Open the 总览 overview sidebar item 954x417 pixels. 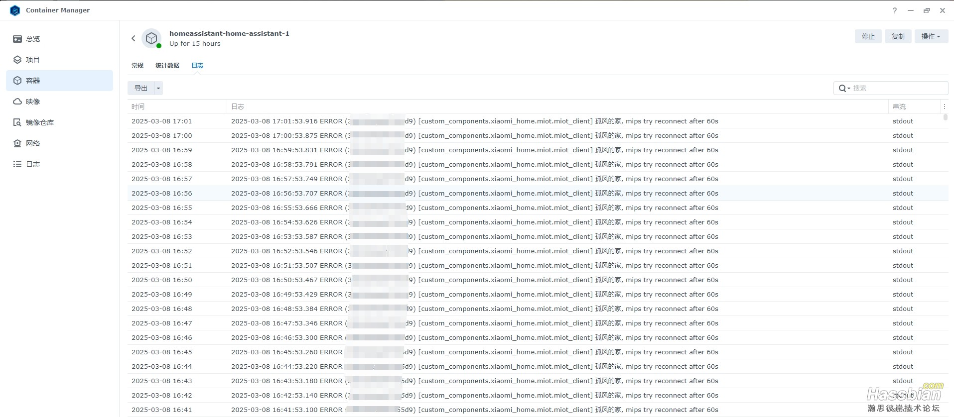pyautogui.click(x=59, y=39)
